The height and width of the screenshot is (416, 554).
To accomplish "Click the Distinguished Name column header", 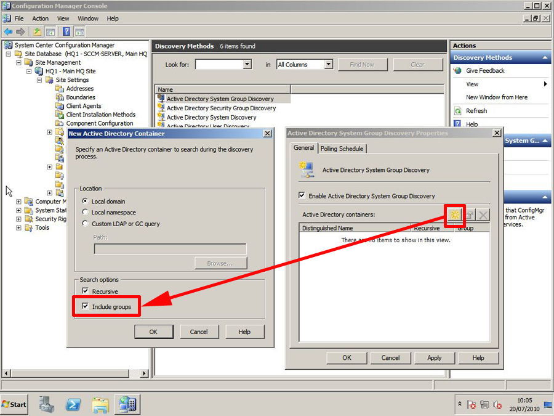I will pos(355,228).
